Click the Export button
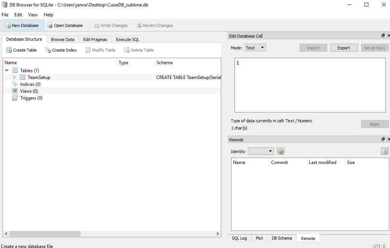Viewport: 390px width, 248px height. point(344,48)
